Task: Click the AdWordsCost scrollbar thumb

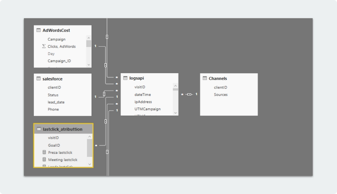Action: click(89, 44)
